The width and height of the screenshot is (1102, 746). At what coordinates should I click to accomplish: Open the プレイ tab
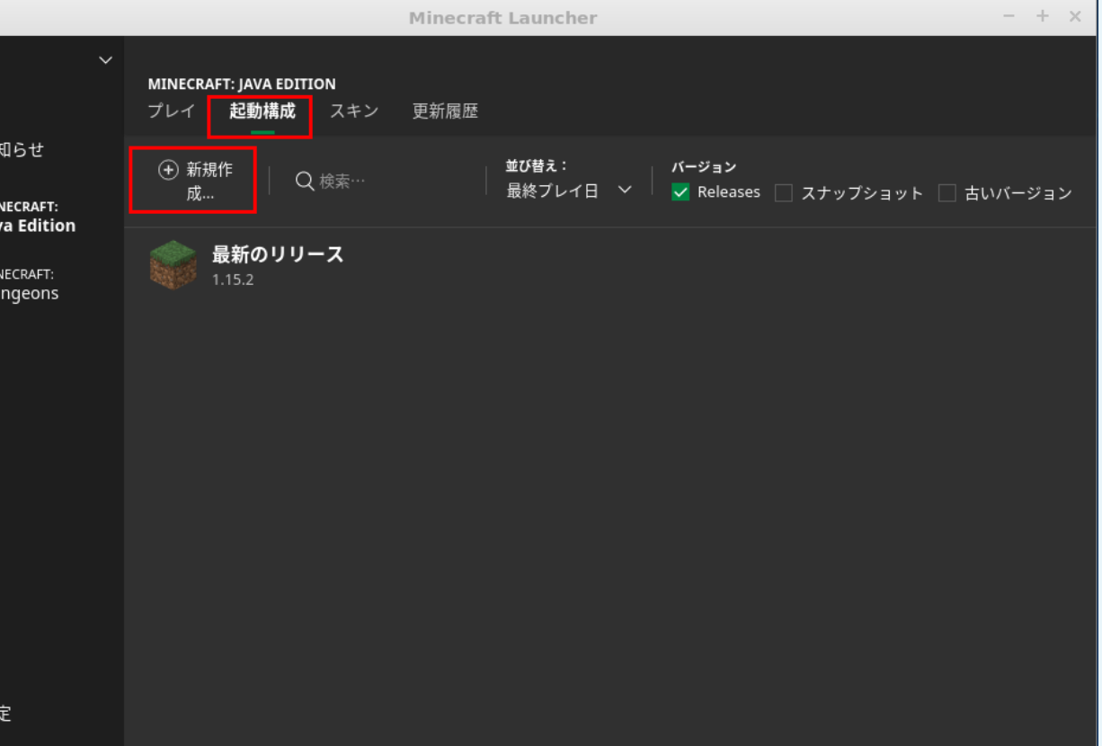[171, 111]
